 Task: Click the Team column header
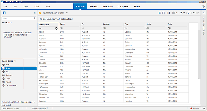click(70, 27)
